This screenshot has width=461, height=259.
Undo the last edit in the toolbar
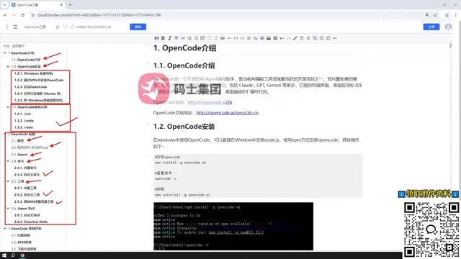click(282, 38)
